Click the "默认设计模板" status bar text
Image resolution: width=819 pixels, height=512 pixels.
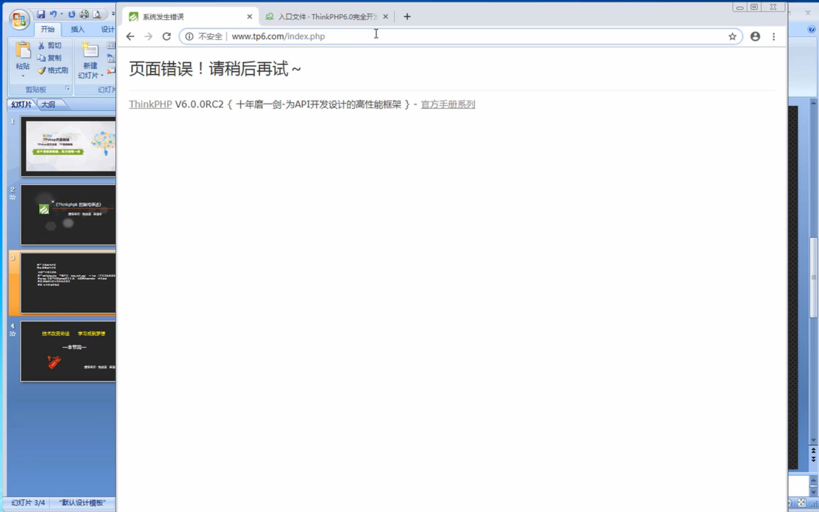click(x=82, y=503)
